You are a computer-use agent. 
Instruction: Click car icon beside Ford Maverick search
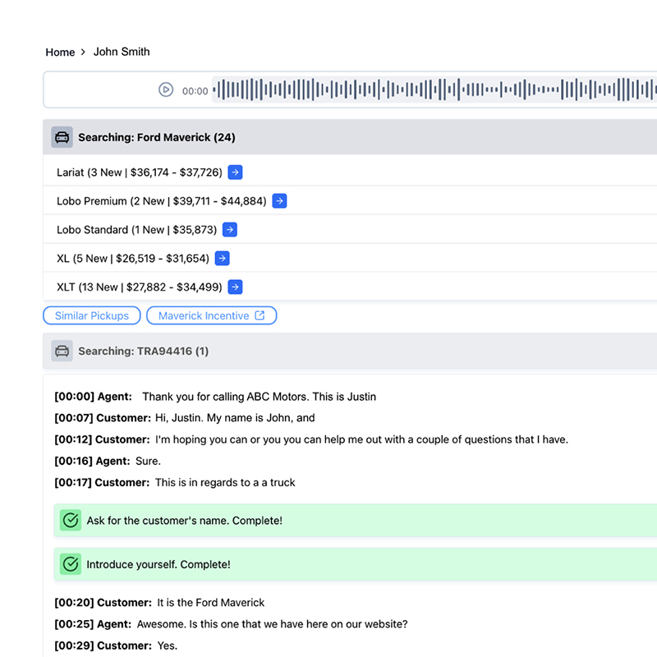point(62,137)
